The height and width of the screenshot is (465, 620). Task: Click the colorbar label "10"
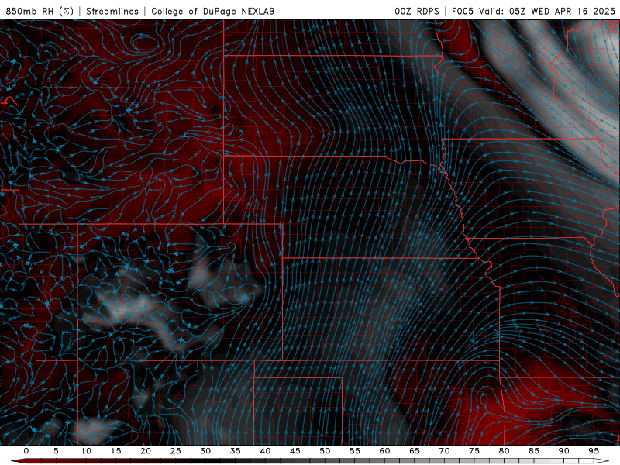coord(86,451)
